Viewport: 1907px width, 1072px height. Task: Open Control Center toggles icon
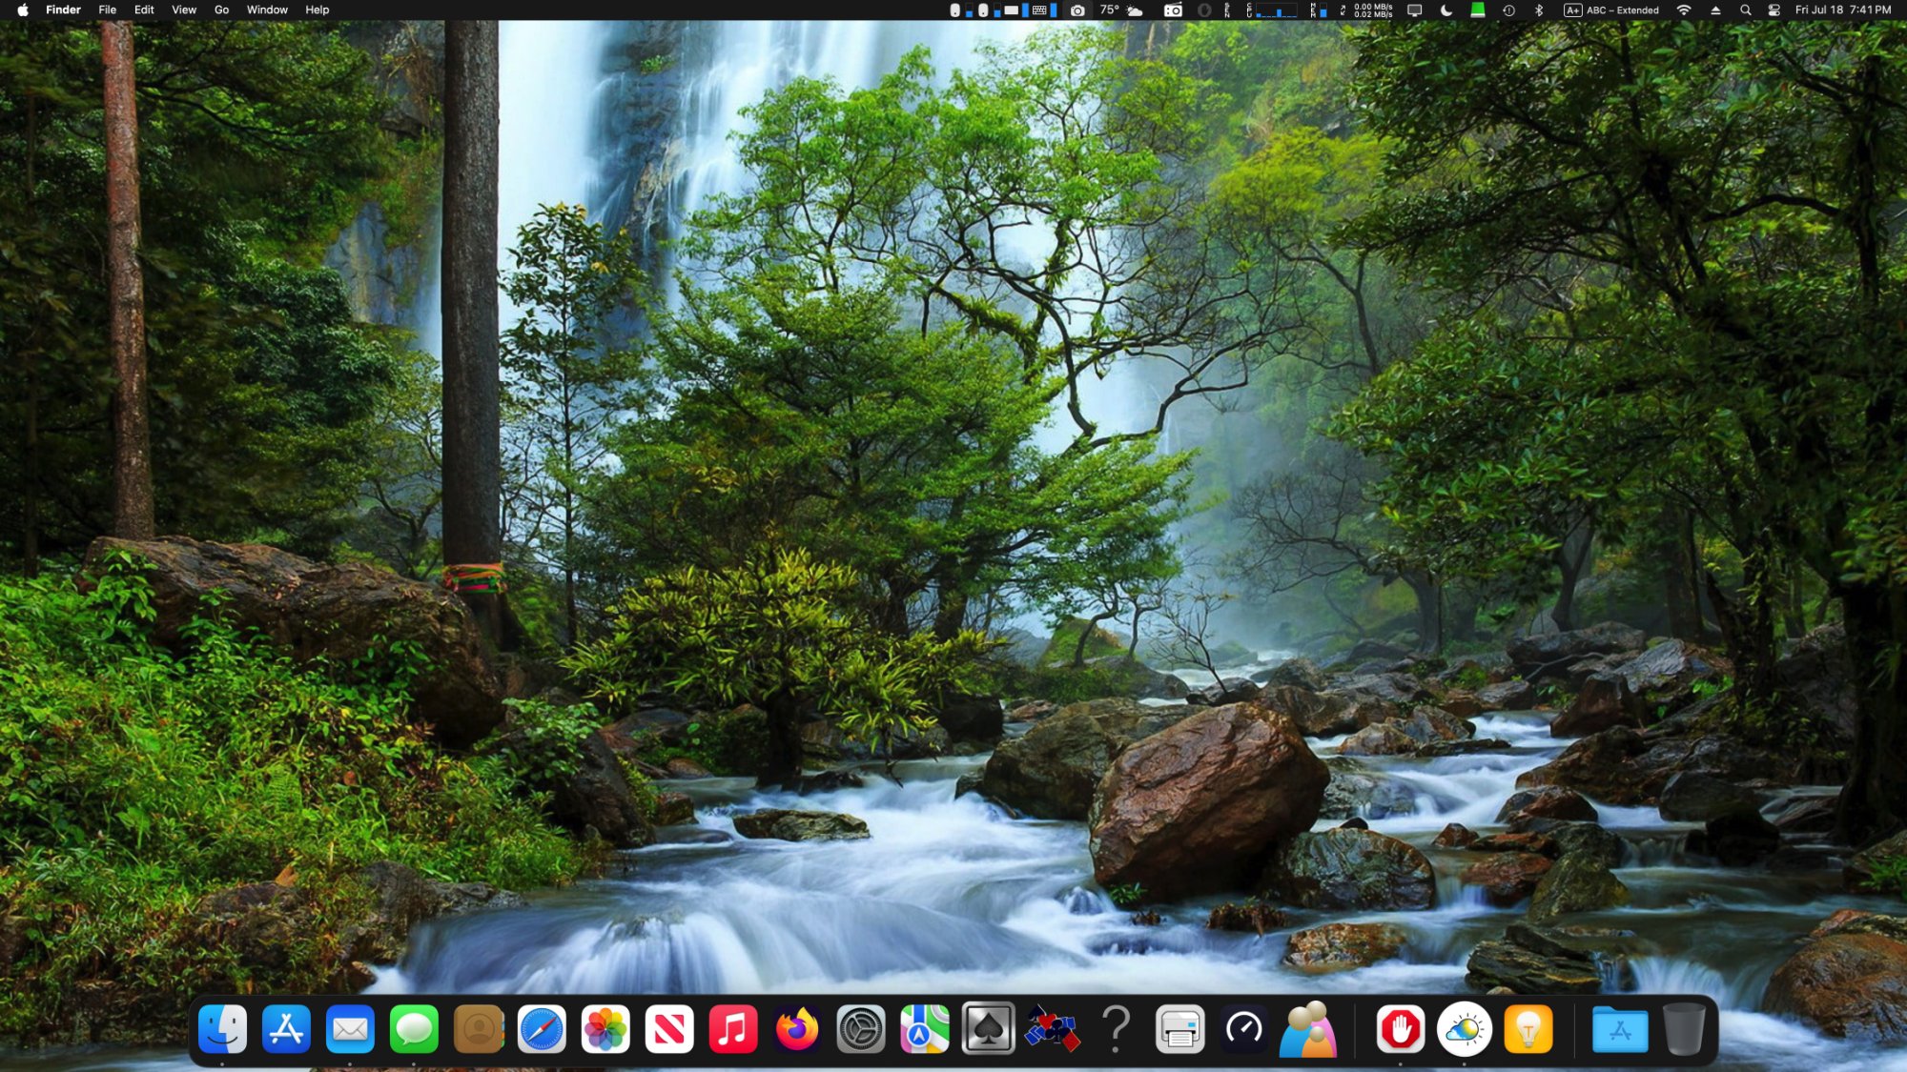click(1774, 10)
